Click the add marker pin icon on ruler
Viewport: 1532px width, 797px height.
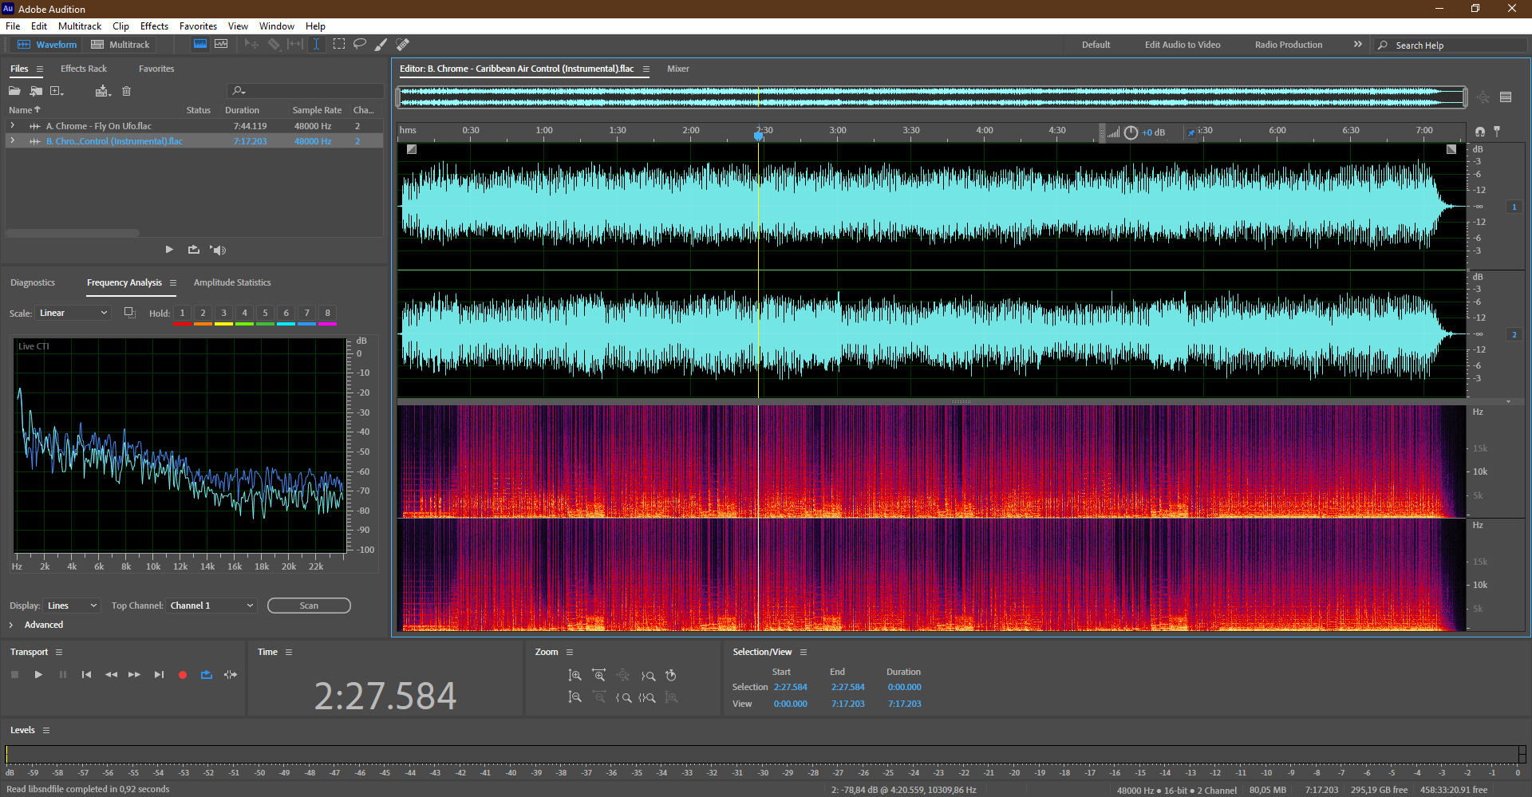point(1497,131)
